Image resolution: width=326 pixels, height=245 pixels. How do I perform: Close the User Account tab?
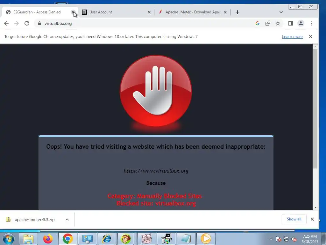(149, 12)
